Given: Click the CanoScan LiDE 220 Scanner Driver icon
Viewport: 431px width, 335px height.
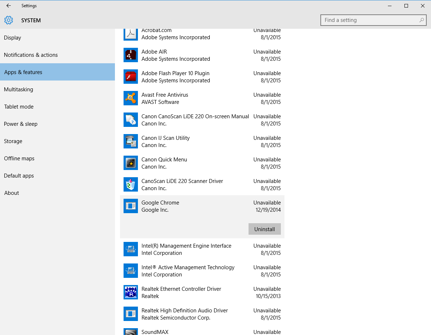Looking at the screenshot, I should point(131,184).
